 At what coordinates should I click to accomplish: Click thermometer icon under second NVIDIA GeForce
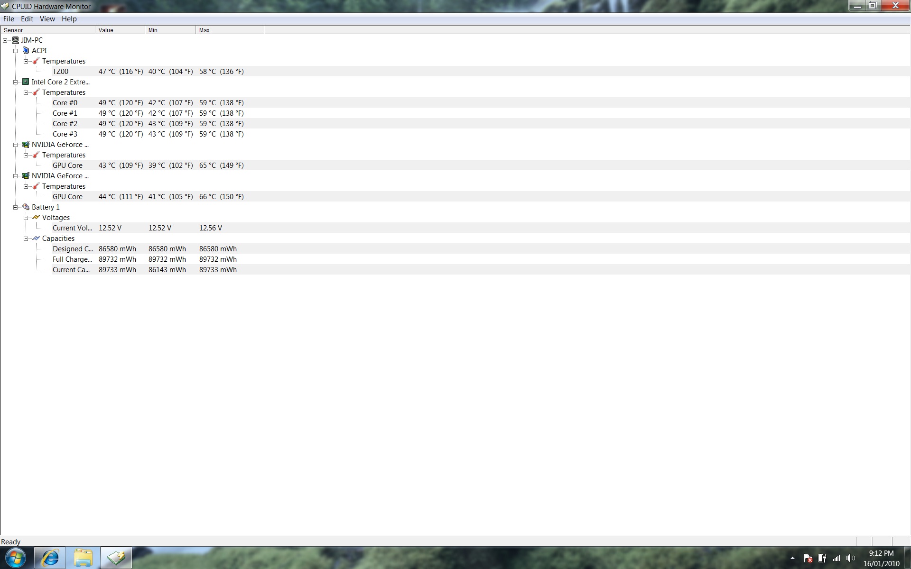[36, 186]
